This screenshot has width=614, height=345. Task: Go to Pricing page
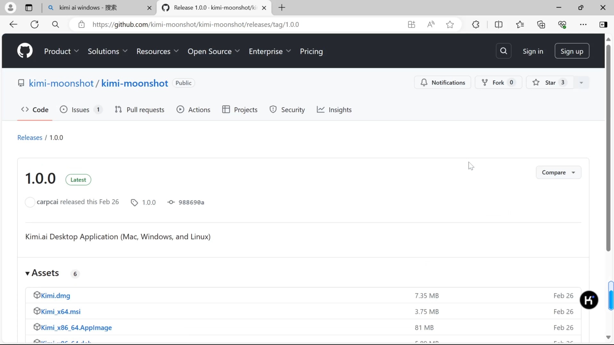point(311,51)
